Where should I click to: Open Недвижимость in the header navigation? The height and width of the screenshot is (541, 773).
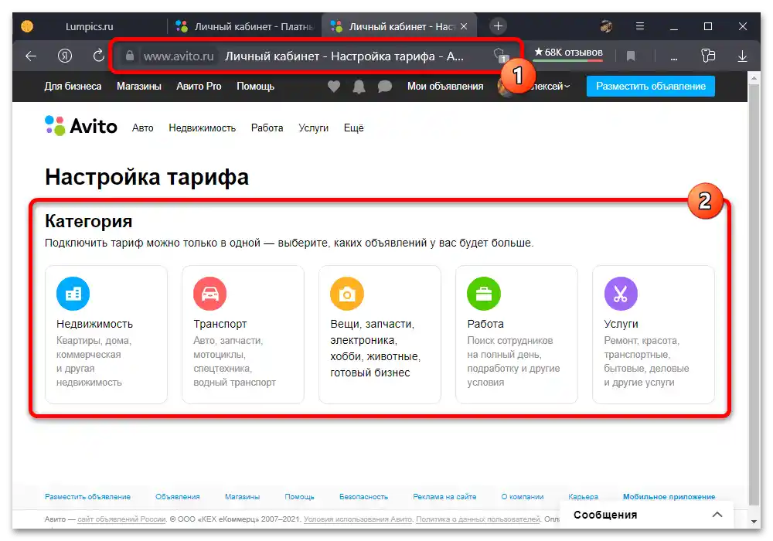202,128
